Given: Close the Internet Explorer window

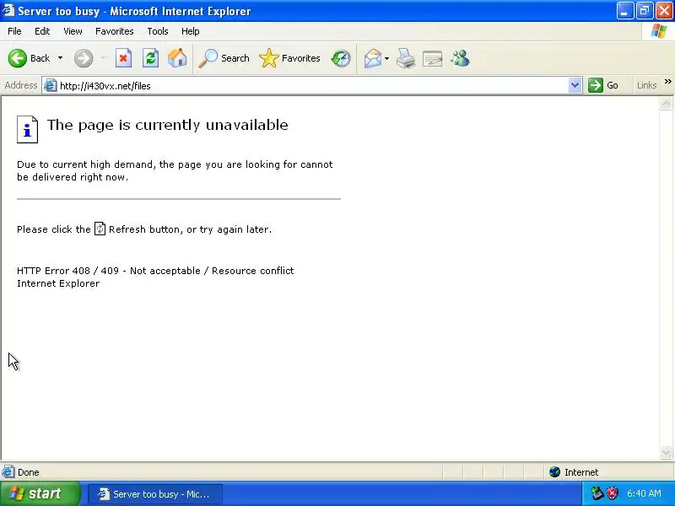Looking at the screenshot, I should pyautogui.click(x=664, y=11).
